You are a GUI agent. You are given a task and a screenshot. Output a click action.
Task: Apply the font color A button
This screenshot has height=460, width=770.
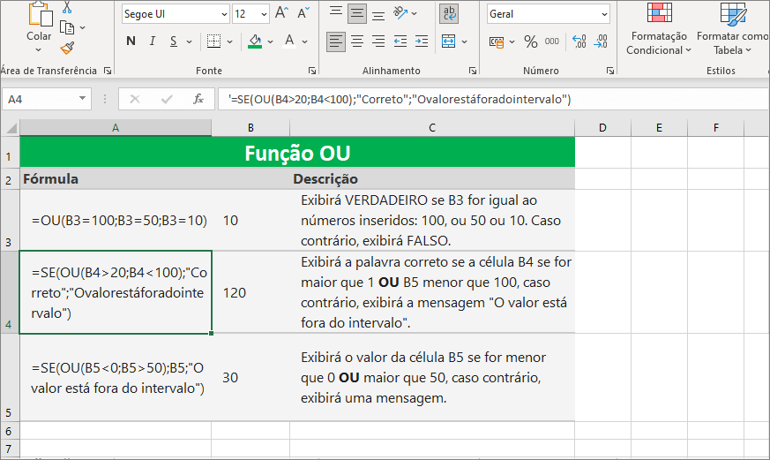click(x=289, y=41)
